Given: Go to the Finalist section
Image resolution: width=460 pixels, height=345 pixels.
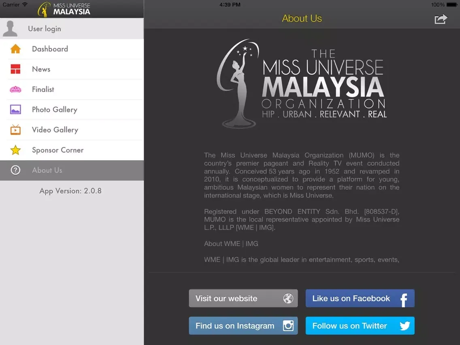Looking at the screenshot, I should coord(72,89).
